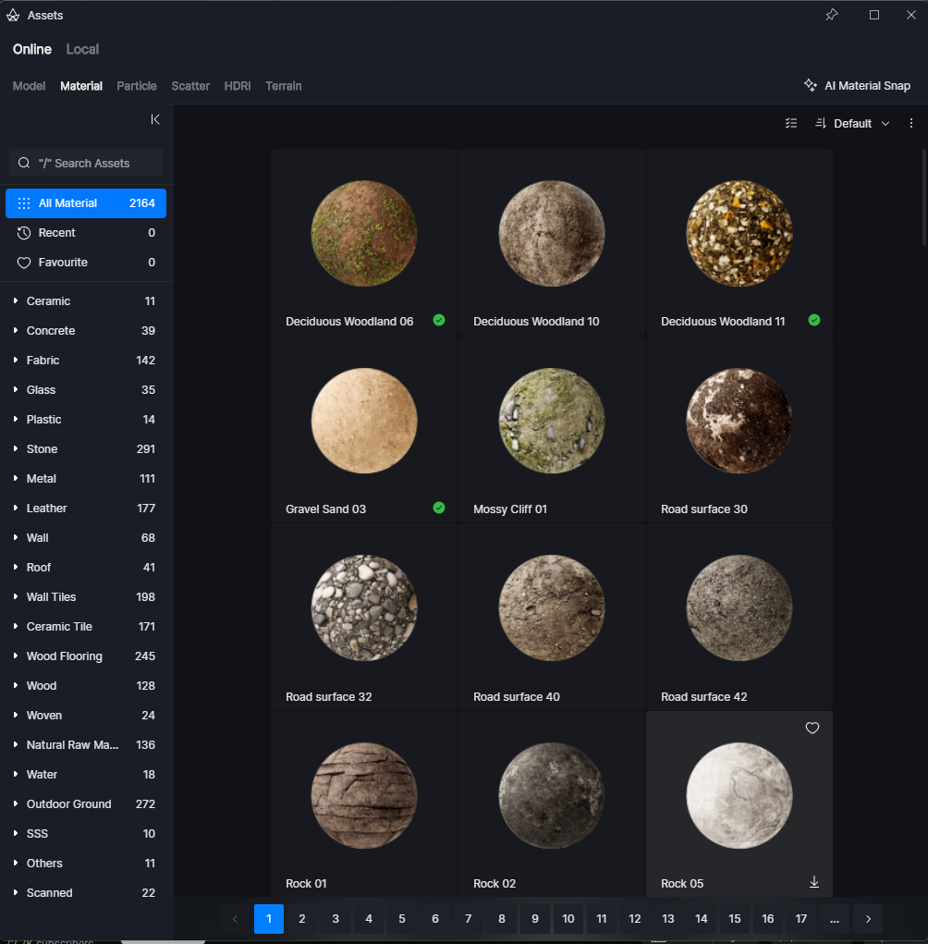Open the HDRI tab
Screen dimensions: 928x944
coord(238,86)
